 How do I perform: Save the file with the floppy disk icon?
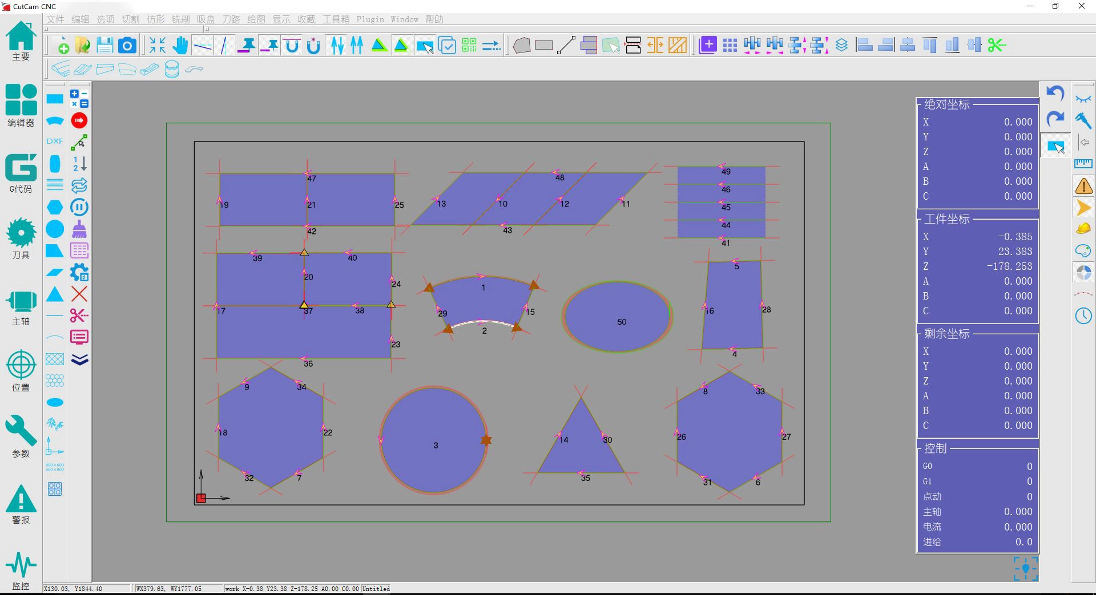(104, 45)
